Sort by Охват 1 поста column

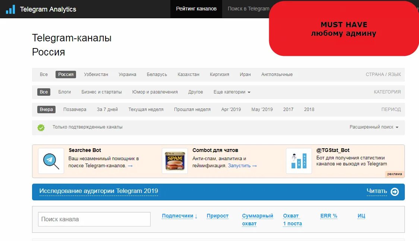tap(292, 220)
